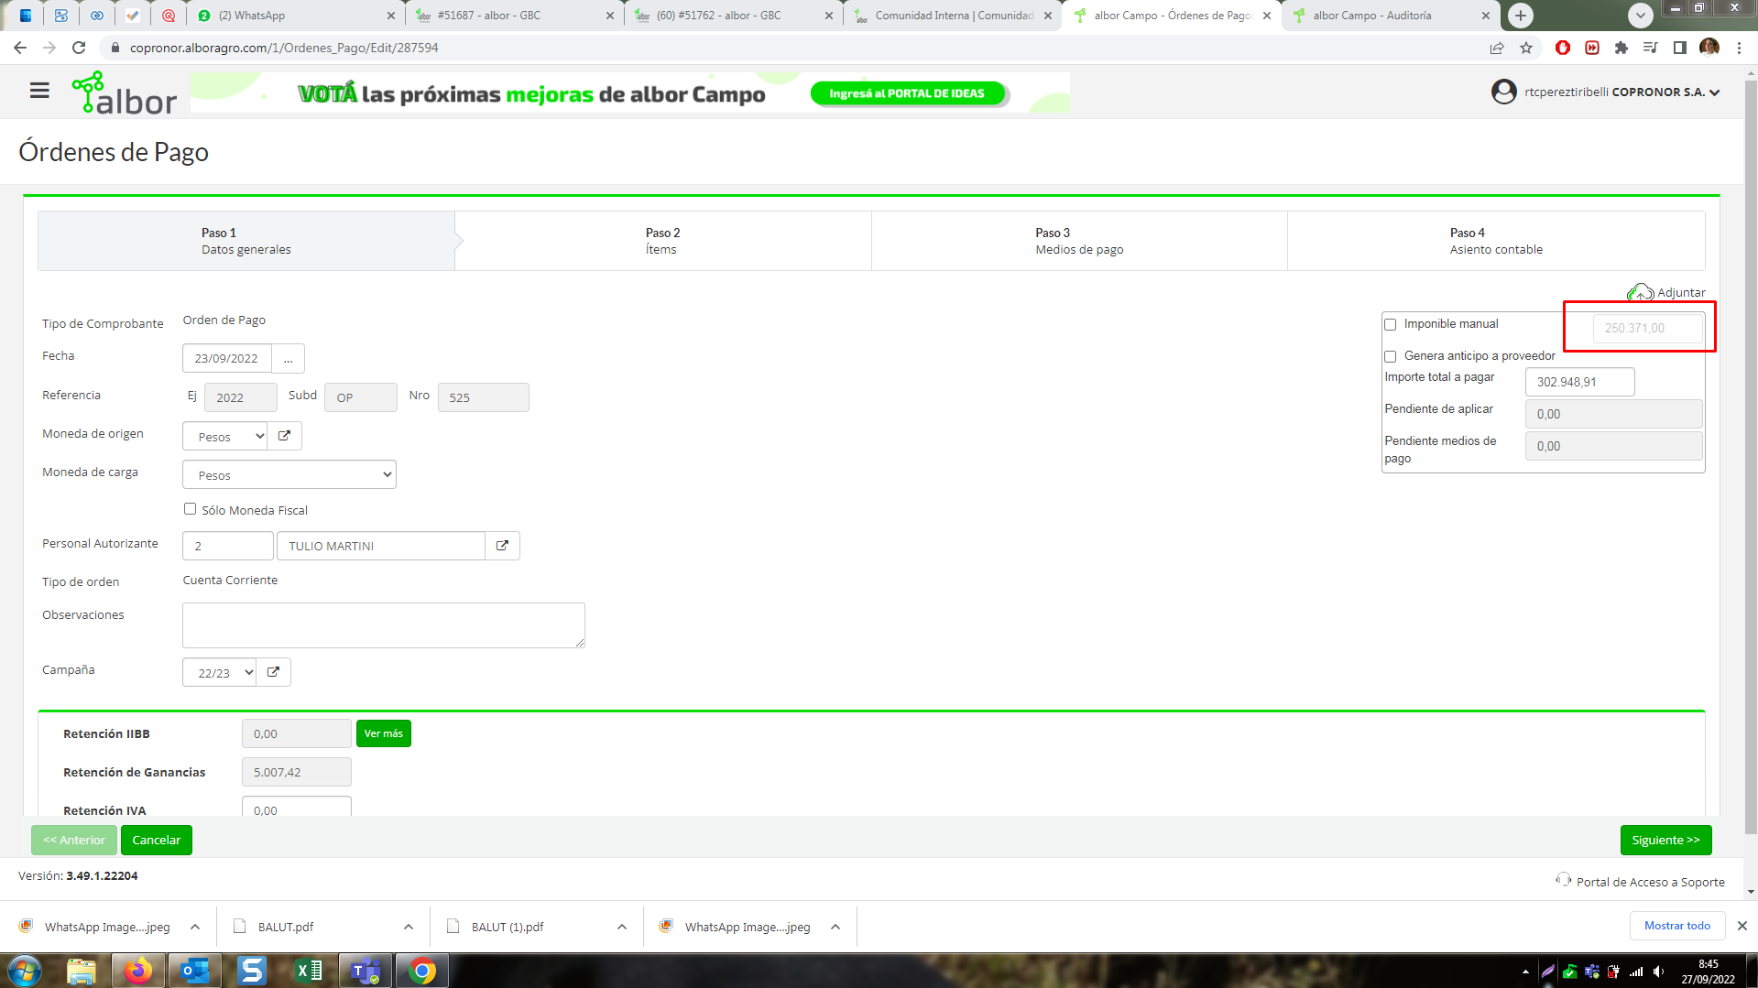Open the media control playlist icon
The image size is (1758, 988).
click(x=1651, y=48)
